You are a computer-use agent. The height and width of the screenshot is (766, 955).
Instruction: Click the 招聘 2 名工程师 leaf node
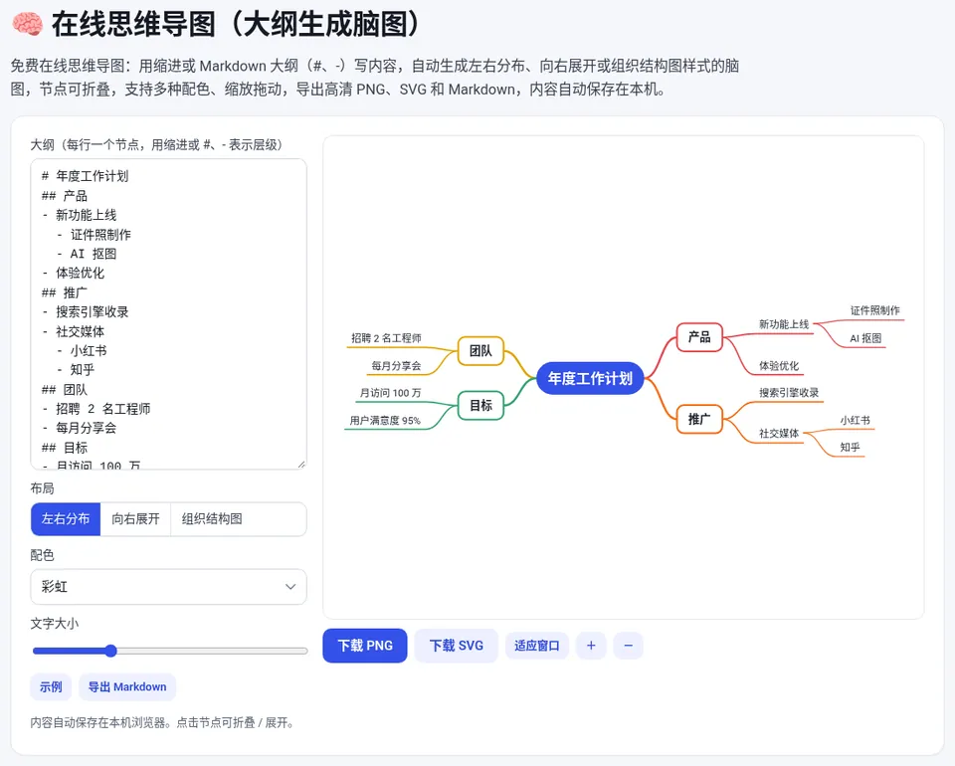pos(386,338)
